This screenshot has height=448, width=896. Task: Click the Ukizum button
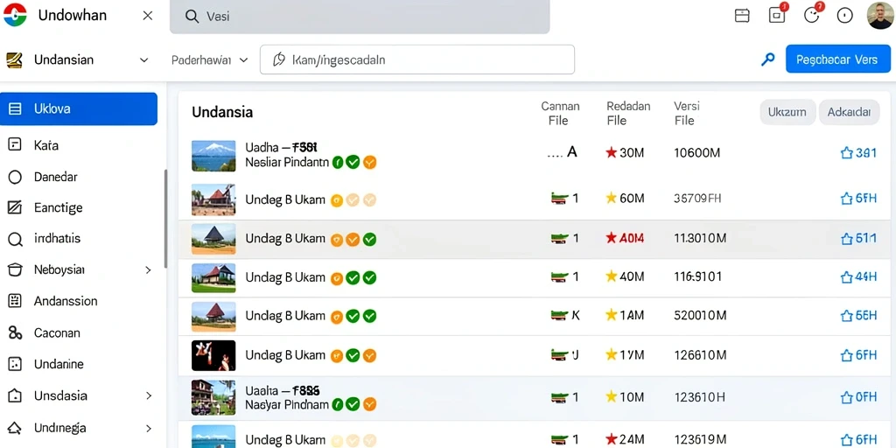pos(787,112)
